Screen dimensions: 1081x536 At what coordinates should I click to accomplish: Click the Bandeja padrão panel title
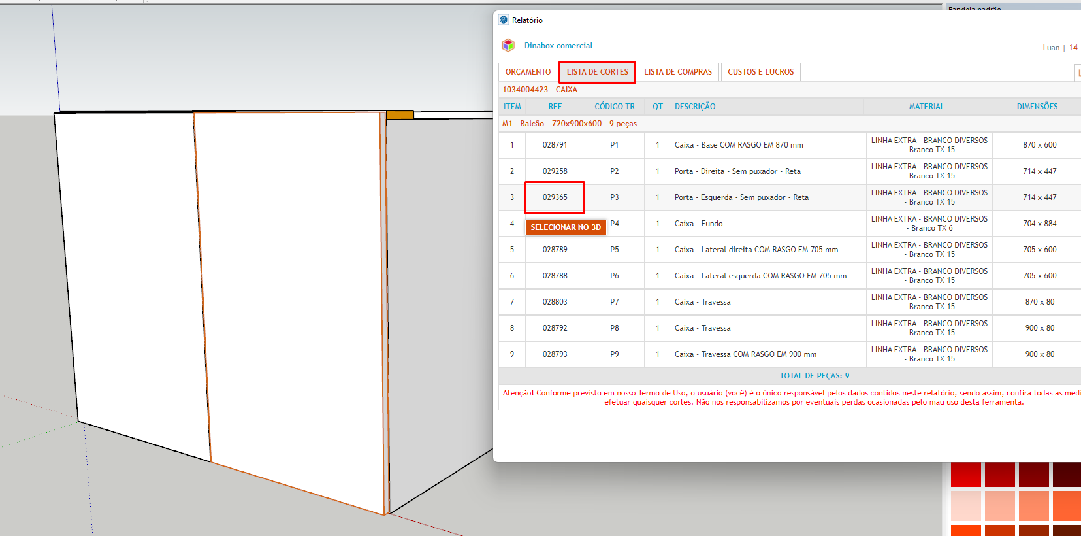coord(974,8)
